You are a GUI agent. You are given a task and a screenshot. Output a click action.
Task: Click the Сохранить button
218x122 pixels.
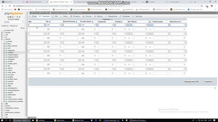[208, 81]
